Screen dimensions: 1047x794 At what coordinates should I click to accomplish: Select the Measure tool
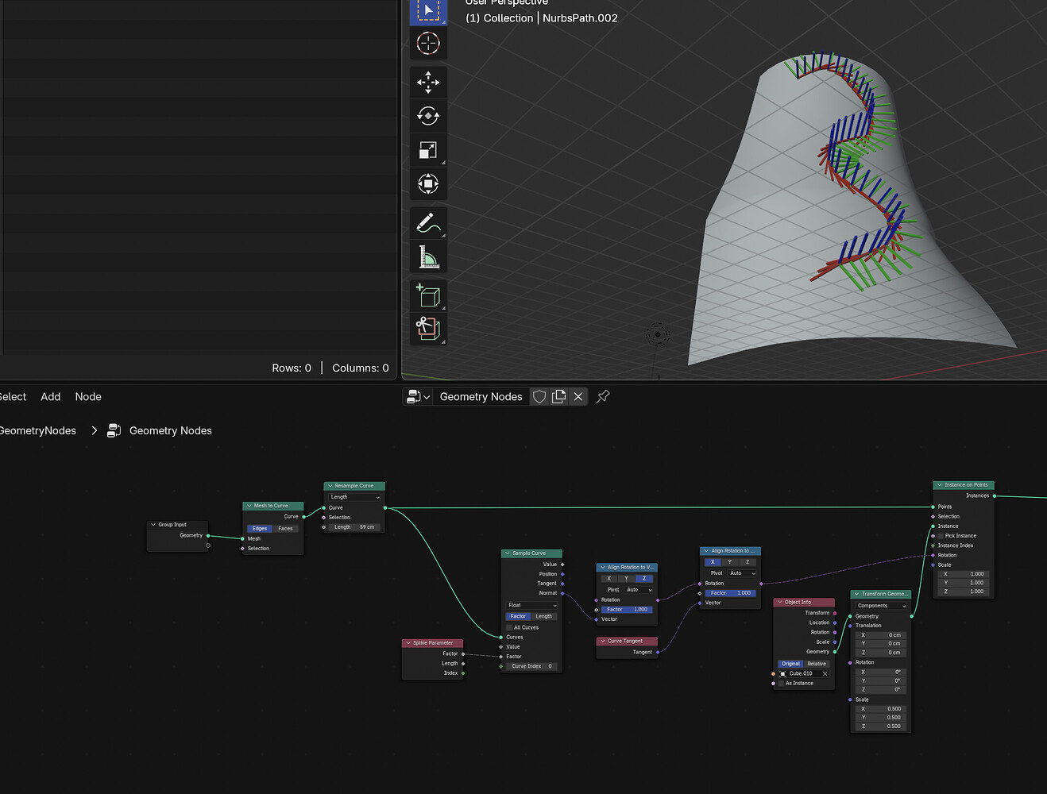428,257
